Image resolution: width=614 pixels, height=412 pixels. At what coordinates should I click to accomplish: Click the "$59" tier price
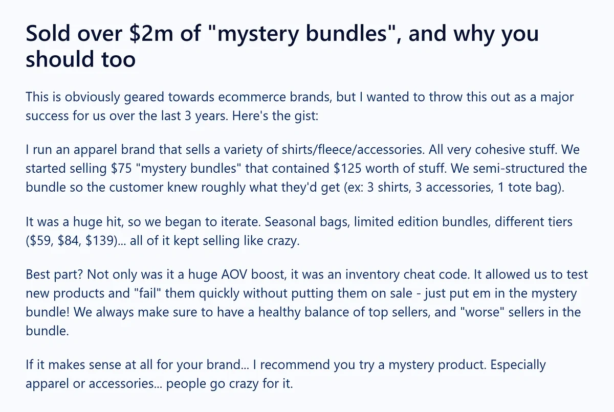coord(43,240)
